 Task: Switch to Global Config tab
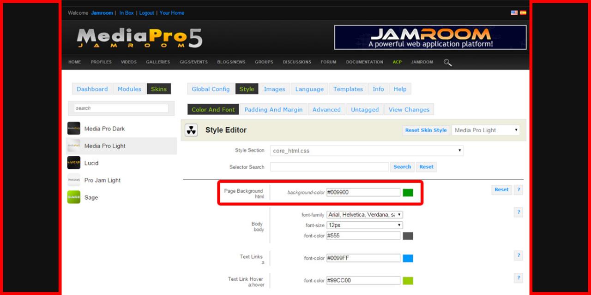coord(211,89)
